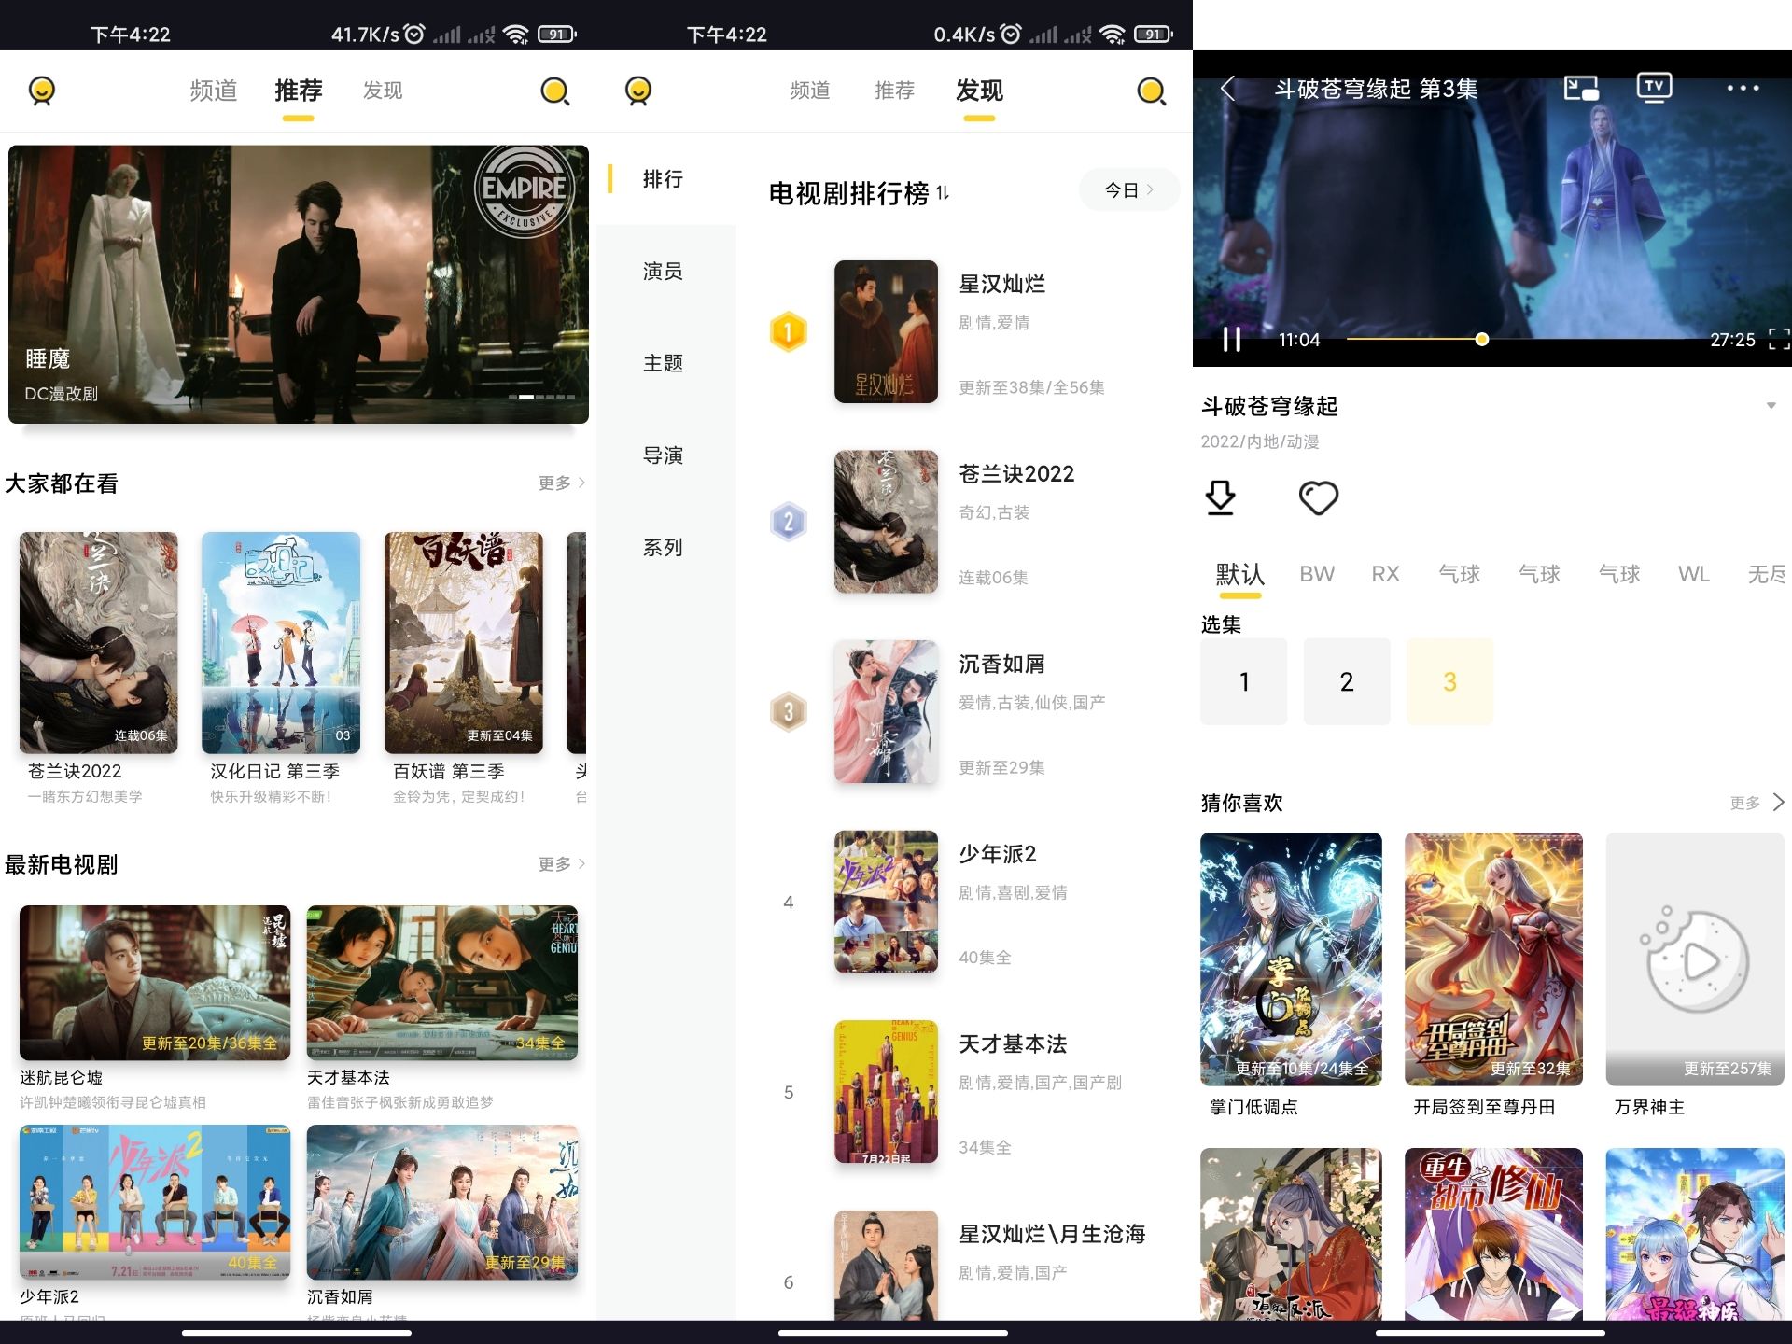This screenshot has width=1792, height=1344.
Task: Open 演员 sidebar category
Action: click(x=663, y=272)
